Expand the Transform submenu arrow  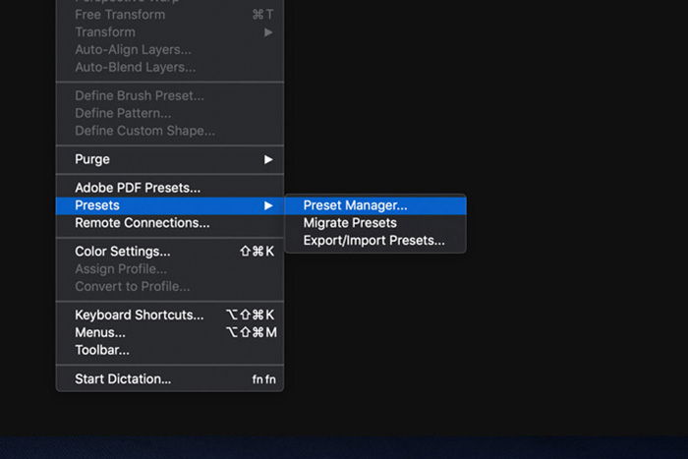pos(268,32)
